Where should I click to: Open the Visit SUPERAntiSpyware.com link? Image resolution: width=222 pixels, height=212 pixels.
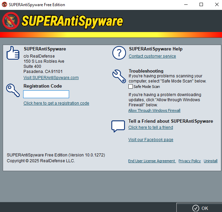click(51, 78)
